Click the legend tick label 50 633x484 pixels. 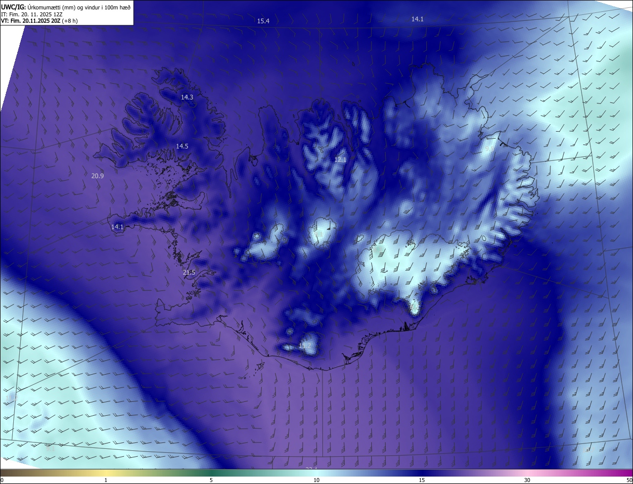(x=629, y=480)
